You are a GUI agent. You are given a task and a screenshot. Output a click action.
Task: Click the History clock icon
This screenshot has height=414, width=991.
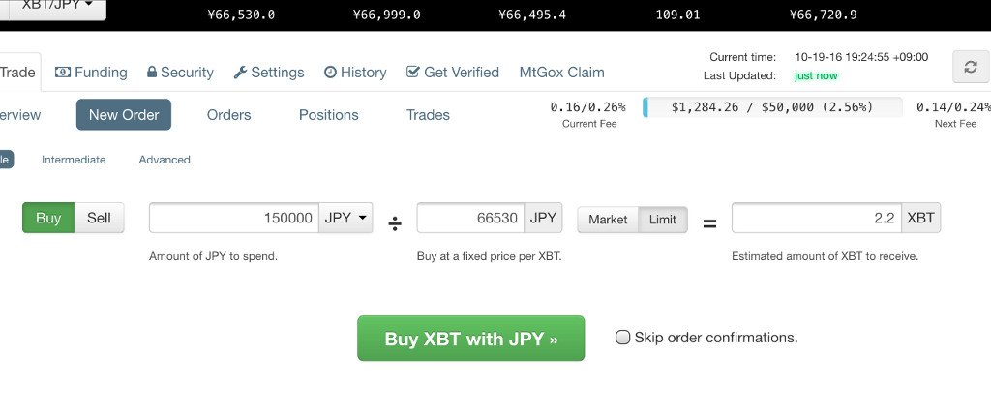tap(331, 72)
